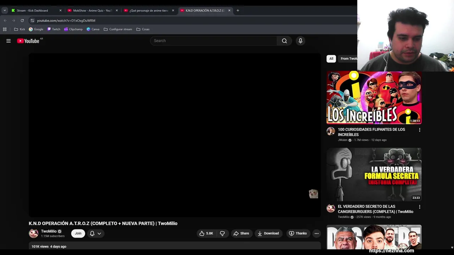Open options menu for Cangreburguers video
The height and width of the screenshot is (255, 454).
420,207
